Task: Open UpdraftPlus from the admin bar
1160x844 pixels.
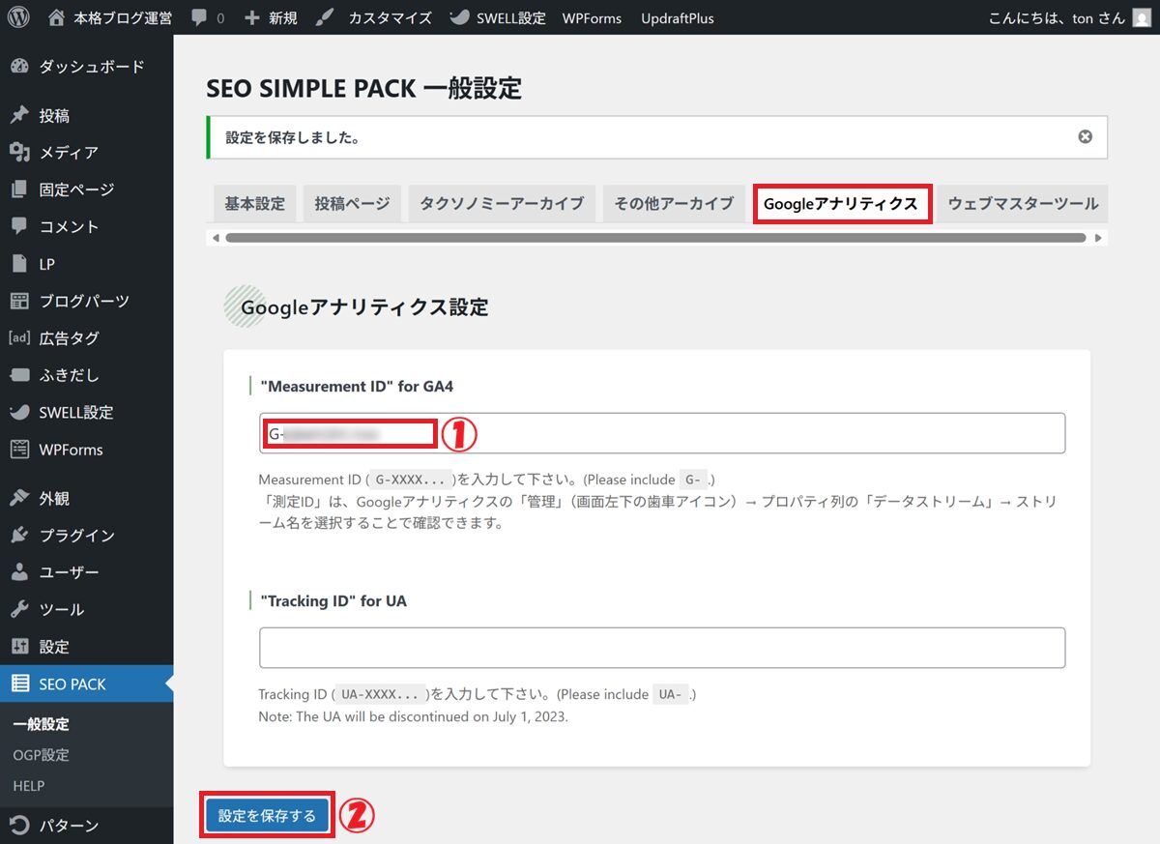Action: 677,18
